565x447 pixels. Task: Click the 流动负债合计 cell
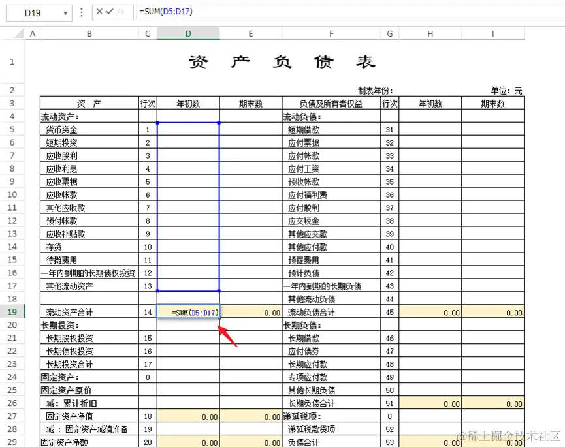click(332, 312)
